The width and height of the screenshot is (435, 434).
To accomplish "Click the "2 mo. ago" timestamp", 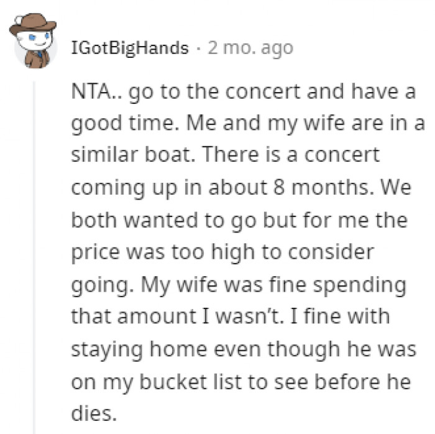I will [x=250, y=48].
